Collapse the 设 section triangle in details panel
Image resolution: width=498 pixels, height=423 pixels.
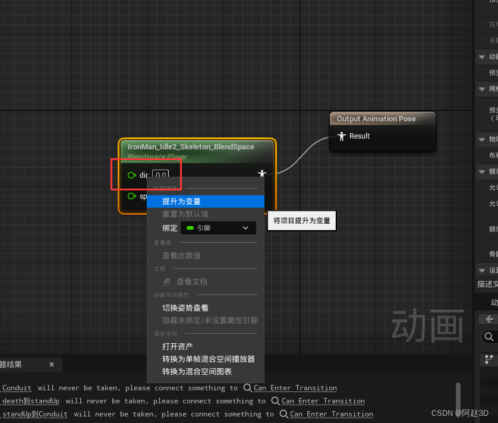[x=482, y=271]
